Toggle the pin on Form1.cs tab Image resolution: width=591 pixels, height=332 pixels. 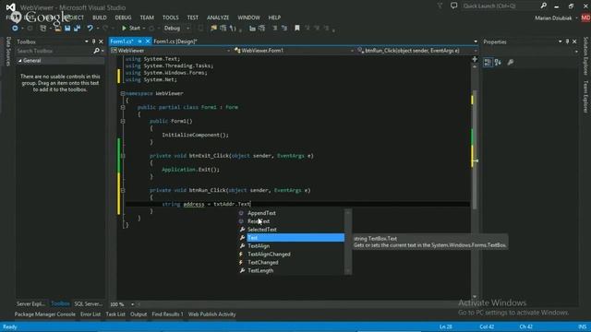(139, 41)
